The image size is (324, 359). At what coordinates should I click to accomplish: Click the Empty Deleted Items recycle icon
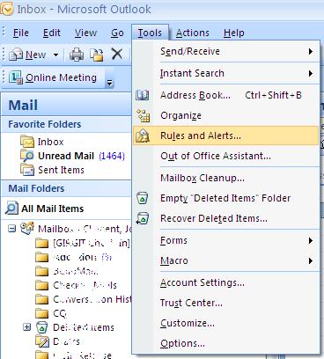click(143, 198)
